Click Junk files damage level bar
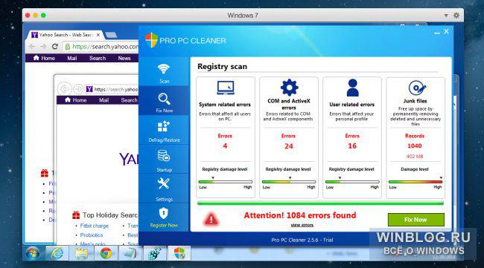The image size is (484, 268). click(415, 182)
